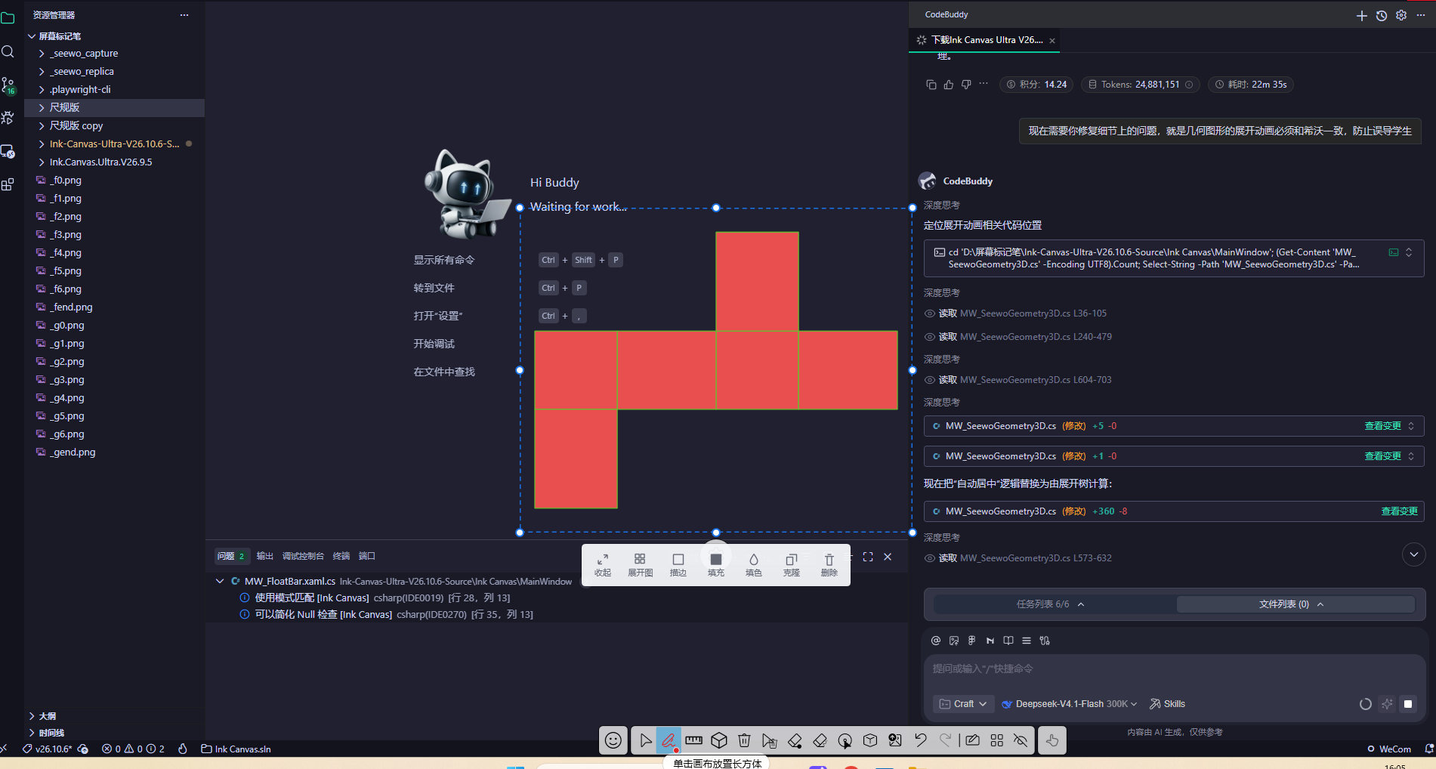Image resolution: width=1436 pixels, height=769 pixels.
Task: Open Run and Debug icon in activity bar
Action: (8, 118)
